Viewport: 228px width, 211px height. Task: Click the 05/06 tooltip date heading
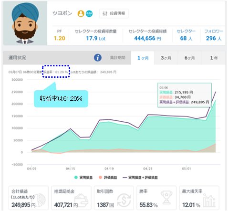[x=164, y=88]
